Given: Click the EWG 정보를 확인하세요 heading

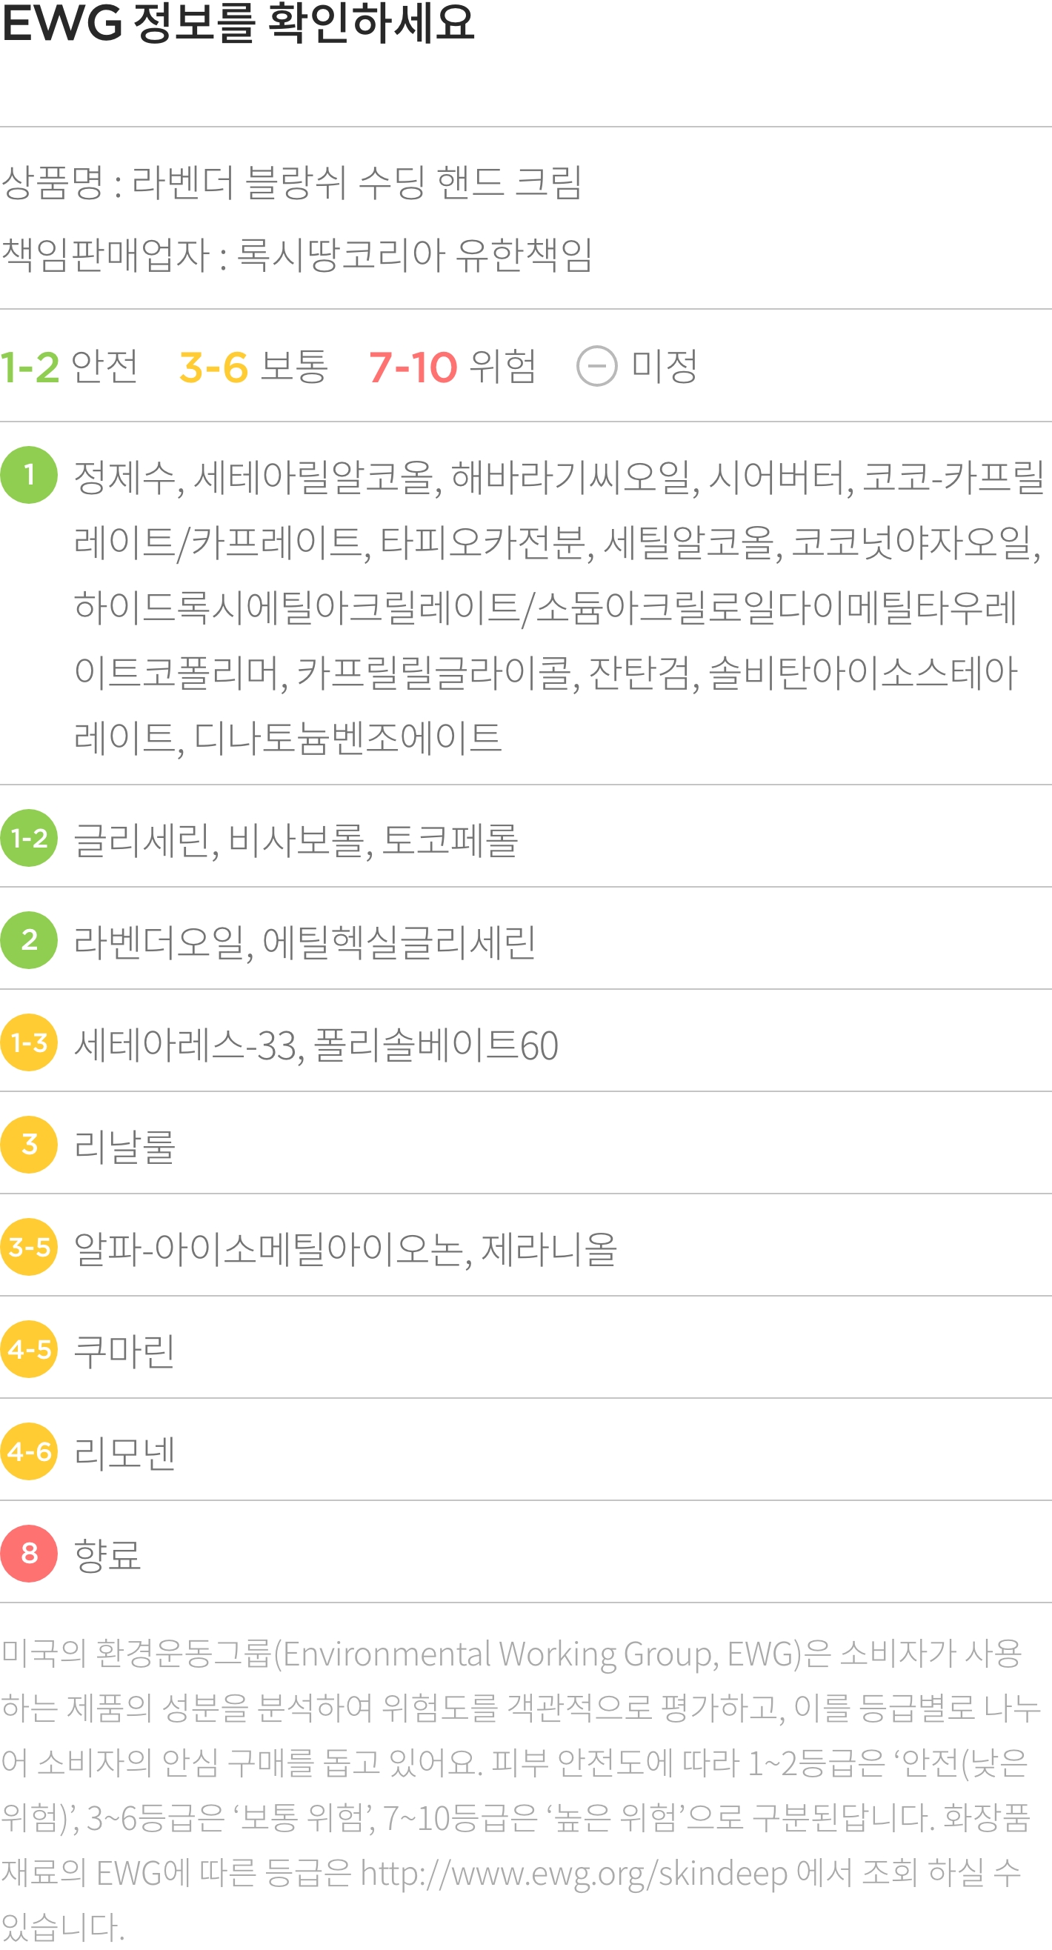Looking at the screenshot, I should 238,23.
